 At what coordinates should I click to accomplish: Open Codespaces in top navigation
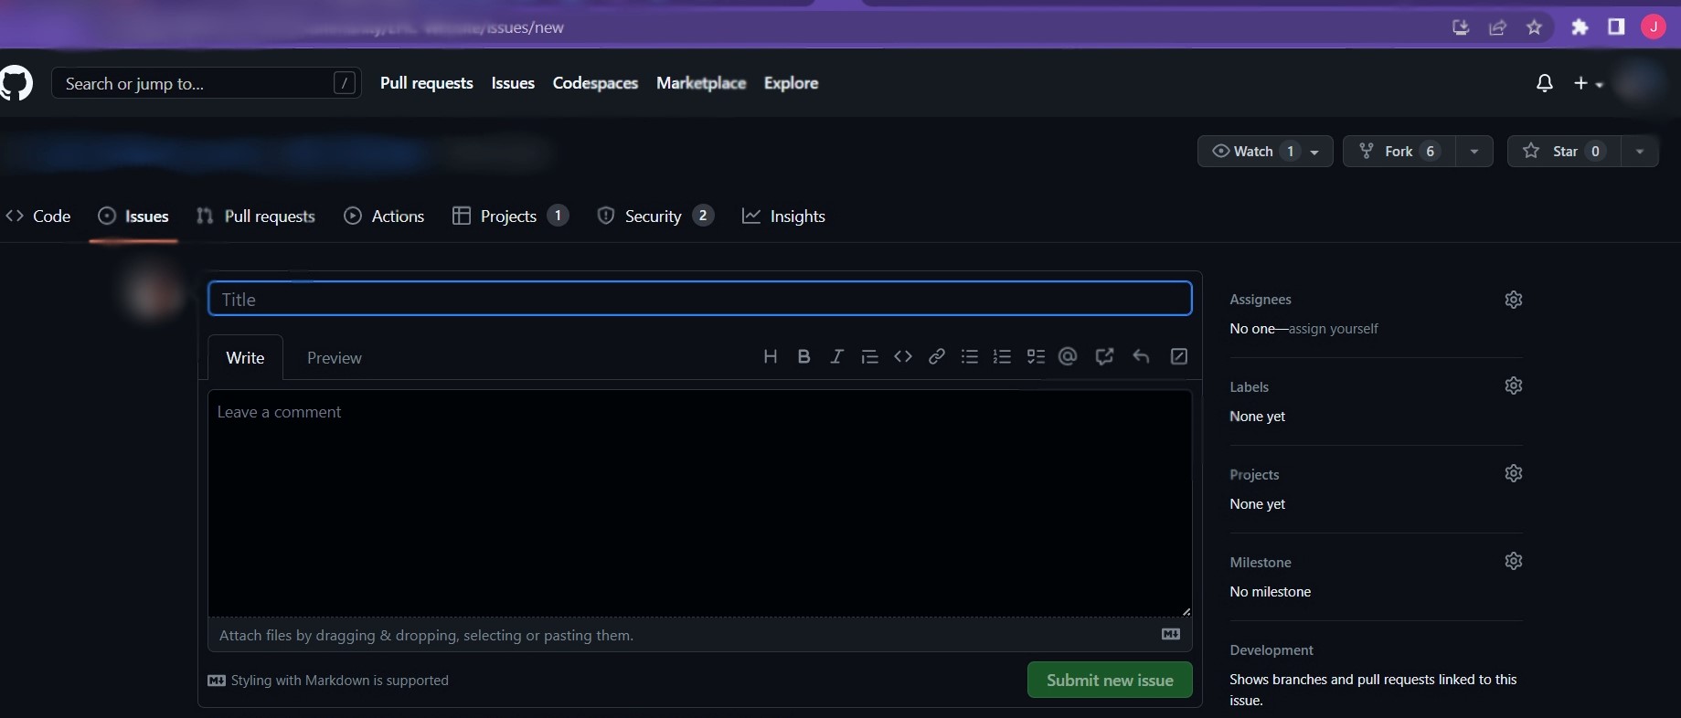(595, 83)
